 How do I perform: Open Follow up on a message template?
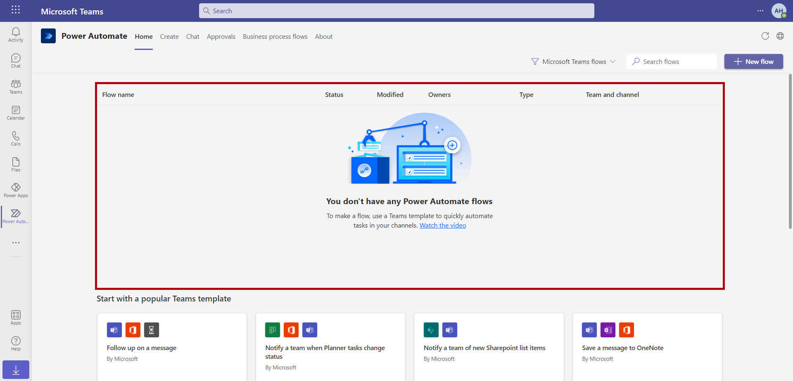[x=172, y=347]
